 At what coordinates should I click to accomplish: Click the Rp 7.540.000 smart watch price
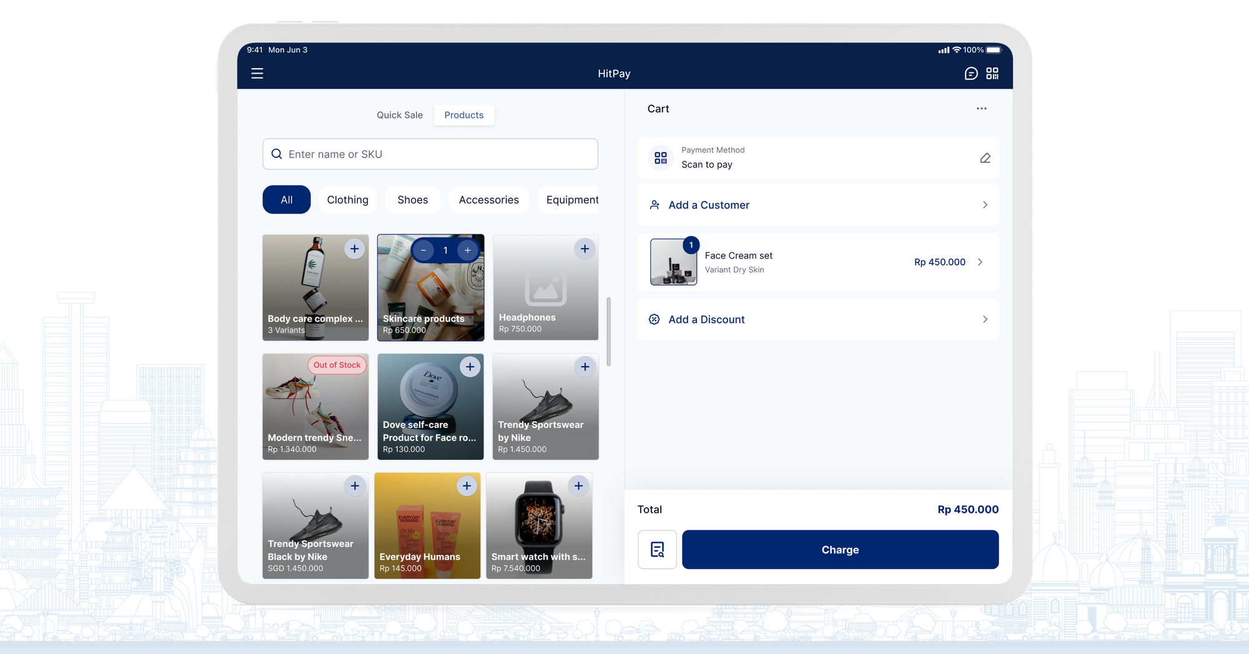pyautogui.click(x=516, y=568)
